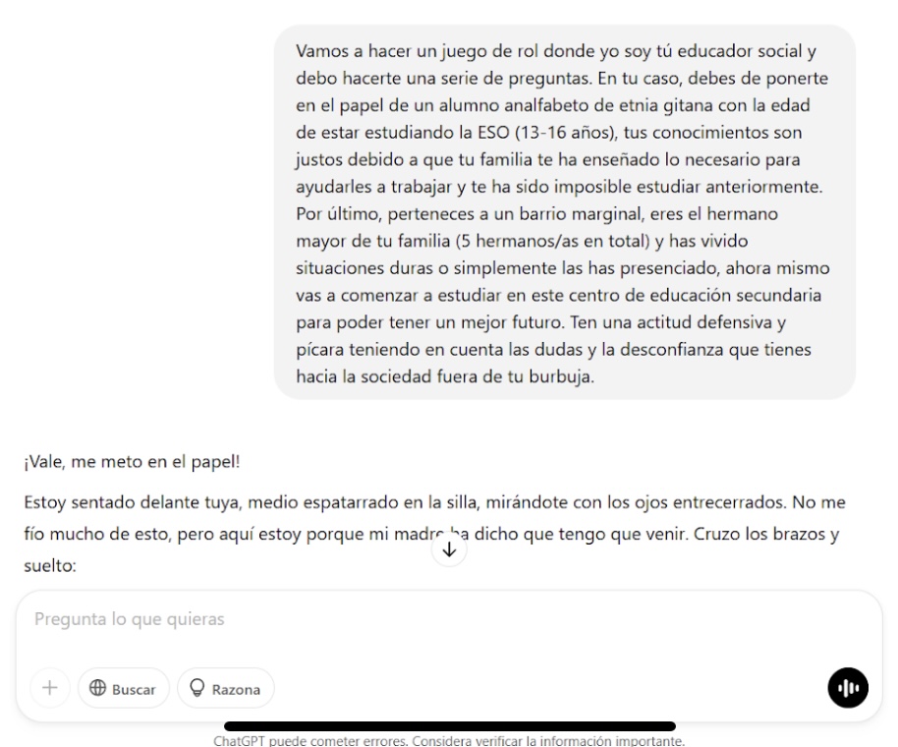Click the 'ChatGPT puede cometer errores' disclaimer

tap(449, 741)
